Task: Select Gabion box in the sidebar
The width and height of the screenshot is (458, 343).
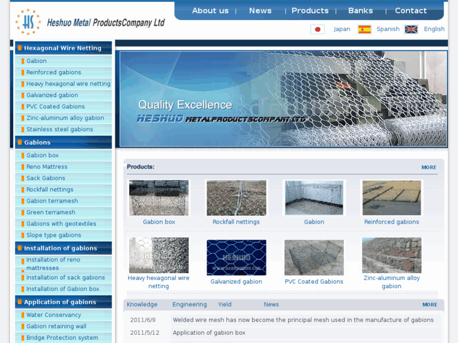Action: tap(43, 155)
